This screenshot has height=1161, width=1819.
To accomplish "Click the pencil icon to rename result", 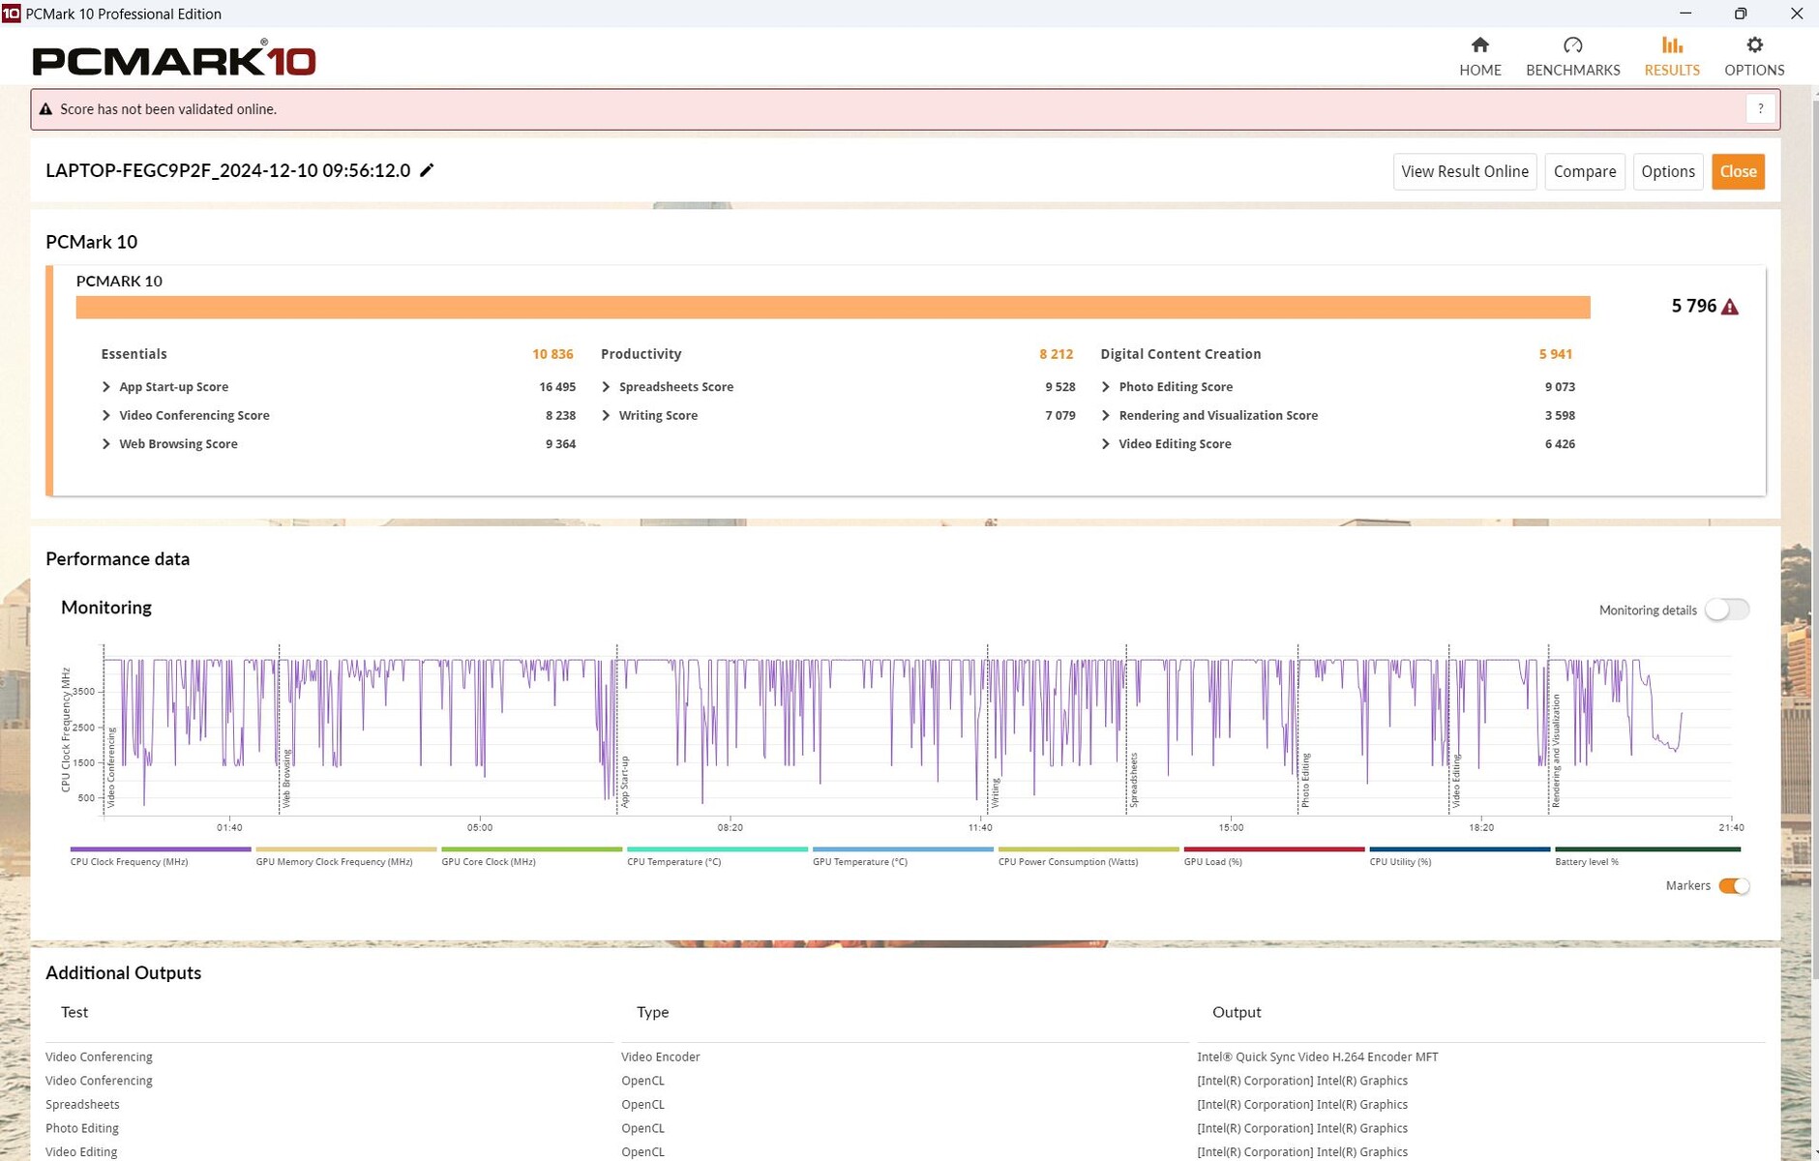I will click(x=427, y=170).
